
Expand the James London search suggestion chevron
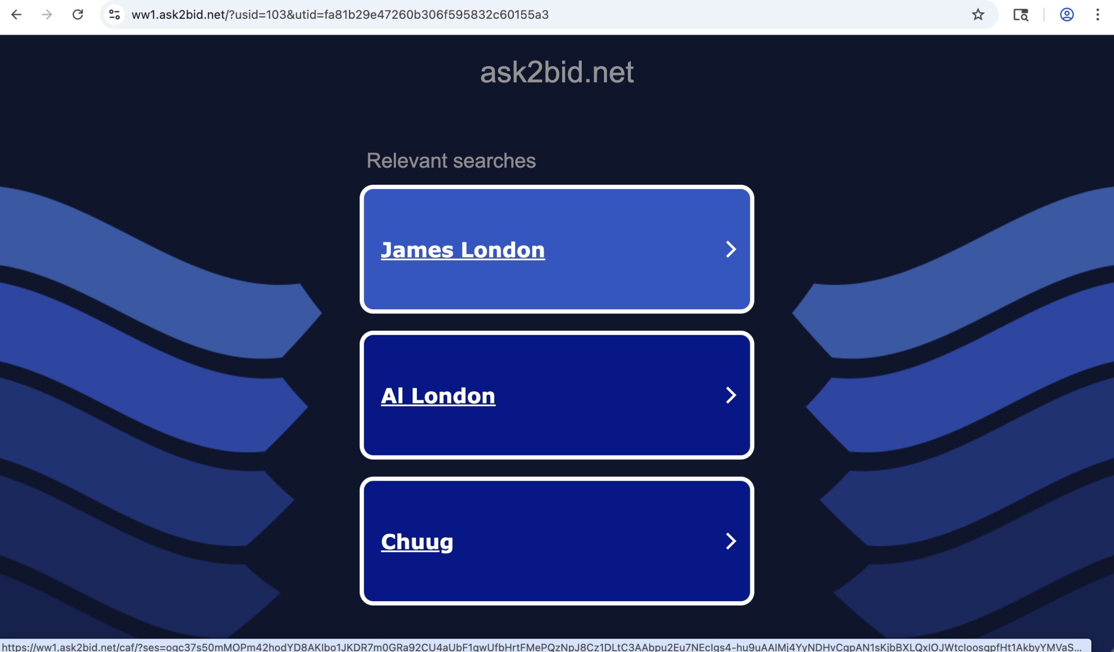730,249
